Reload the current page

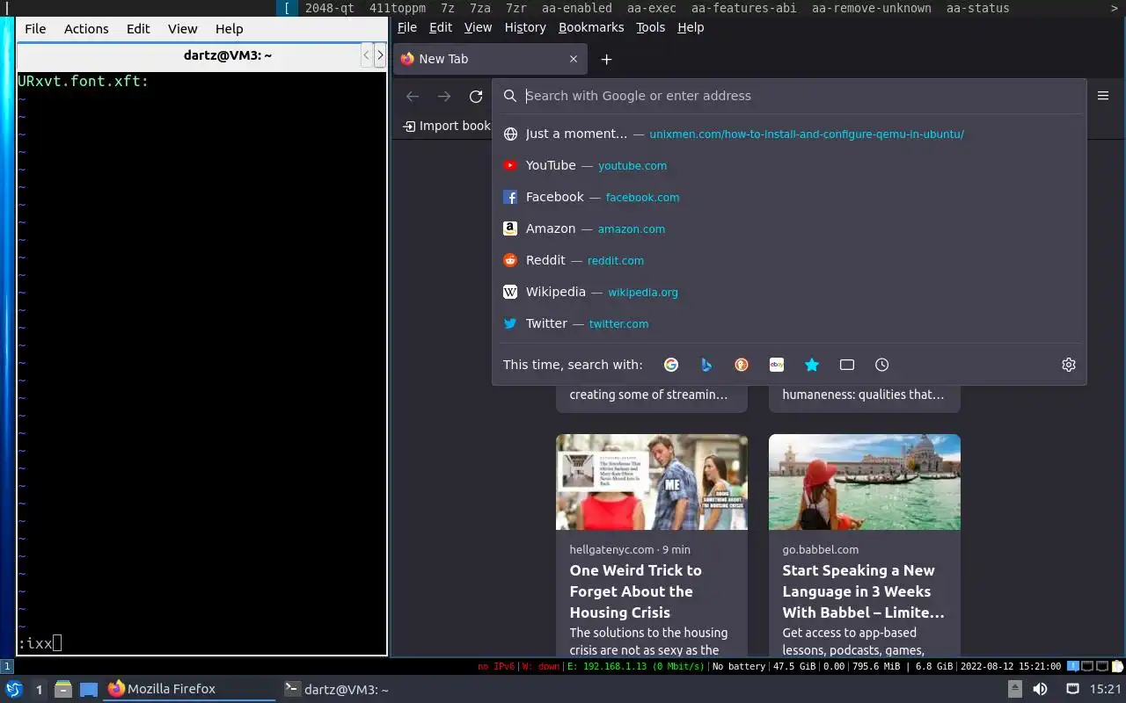476,96
